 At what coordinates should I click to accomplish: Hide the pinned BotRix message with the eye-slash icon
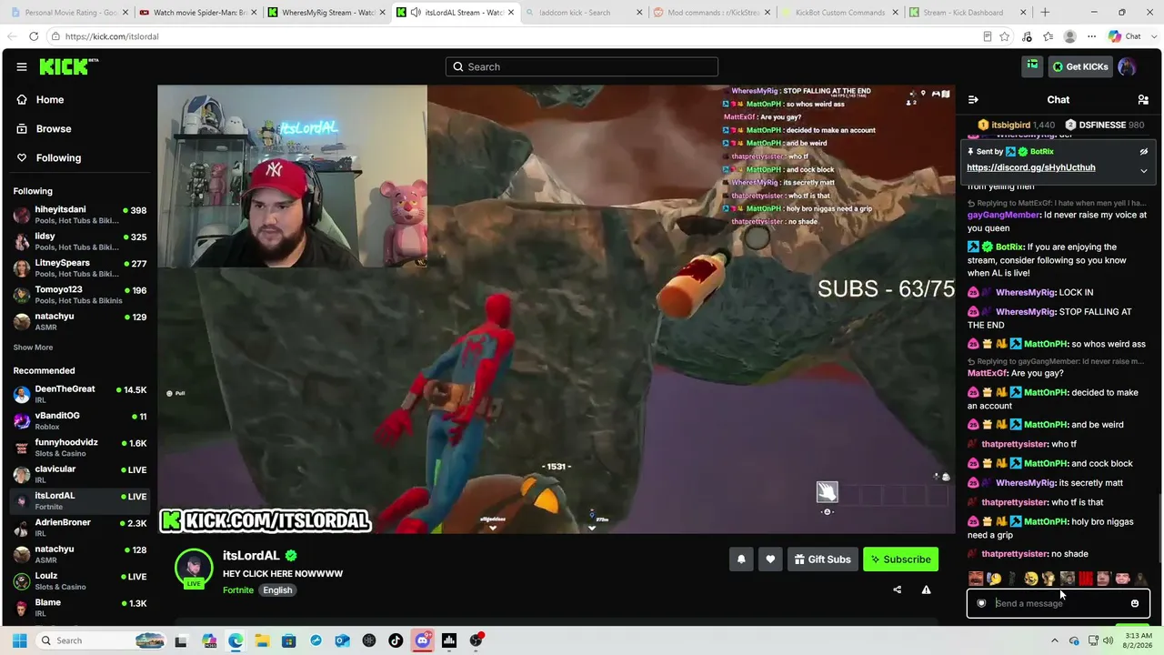[x=1144, y=152]
